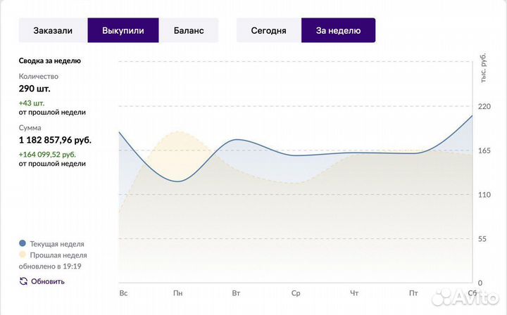507x315 pixels.
Task: Click the Обновить link text
Action: [x=48, y=281]
